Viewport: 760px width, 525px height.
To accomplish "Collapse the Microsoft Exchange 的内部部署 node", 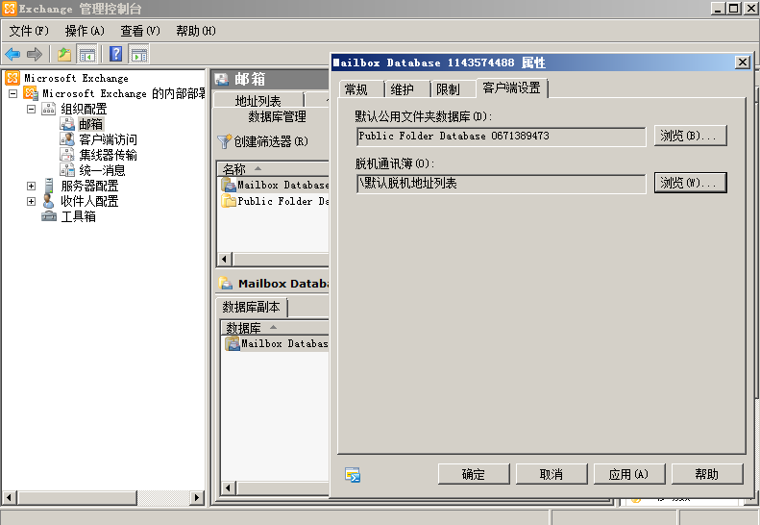I will click(13, 93).
